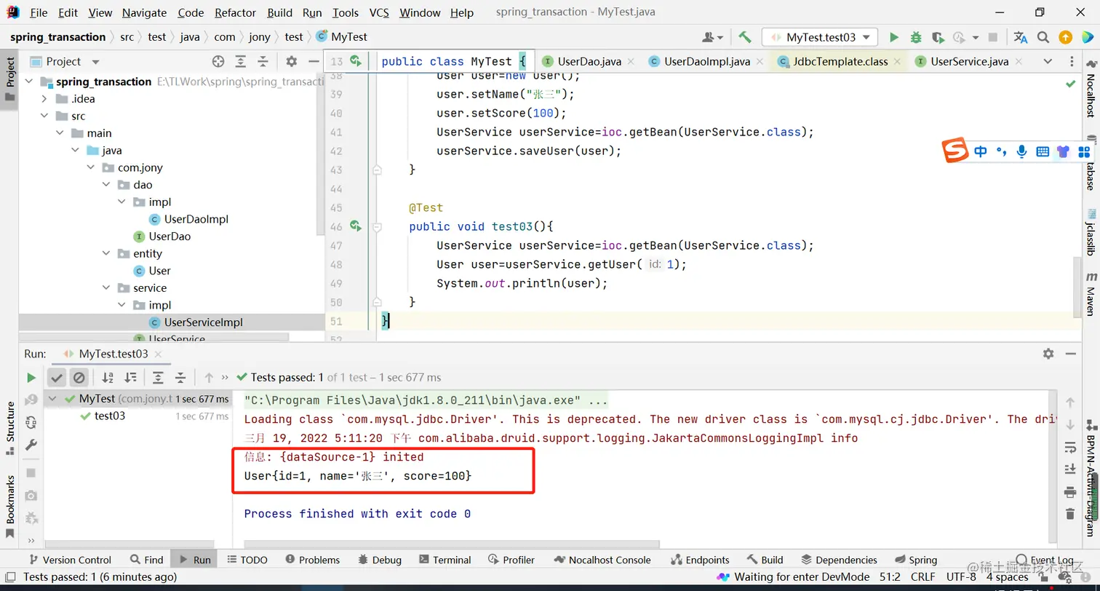Open the Terminal tool window tab

click(x=445, y=560)
